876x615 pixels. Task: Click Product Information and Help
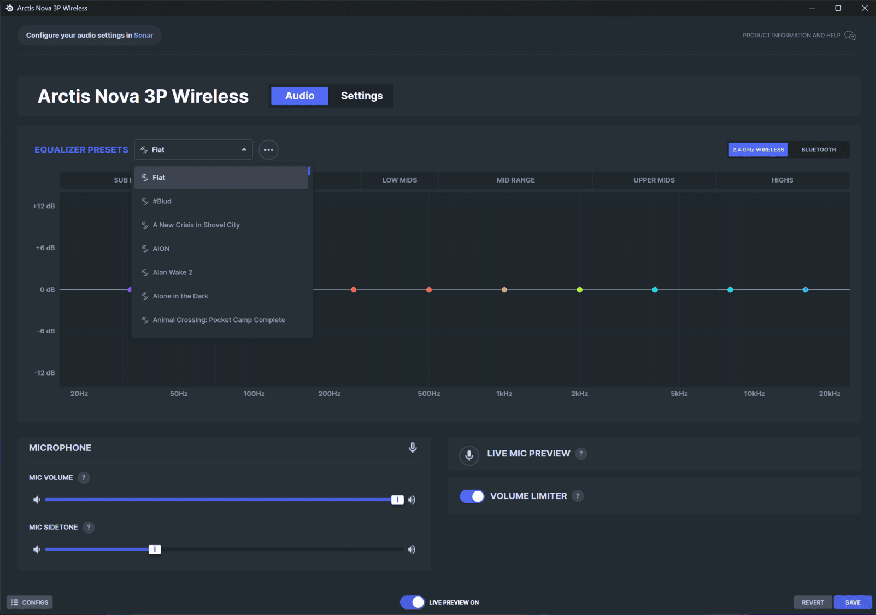tap(791, 36)
